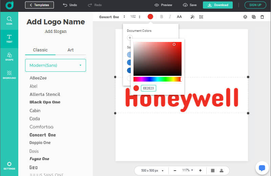Choose the Geo font
Image resolution: width=271 pixels, height=176 pixels.
tap(34, 167)
